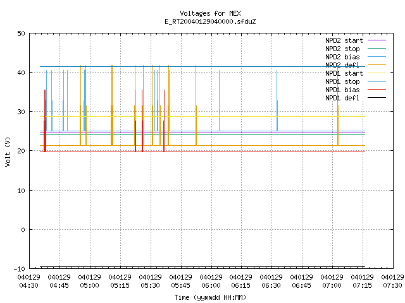405x303 pixels.
Task: Click y-axis tick value -10
Action: pos(19,269)
